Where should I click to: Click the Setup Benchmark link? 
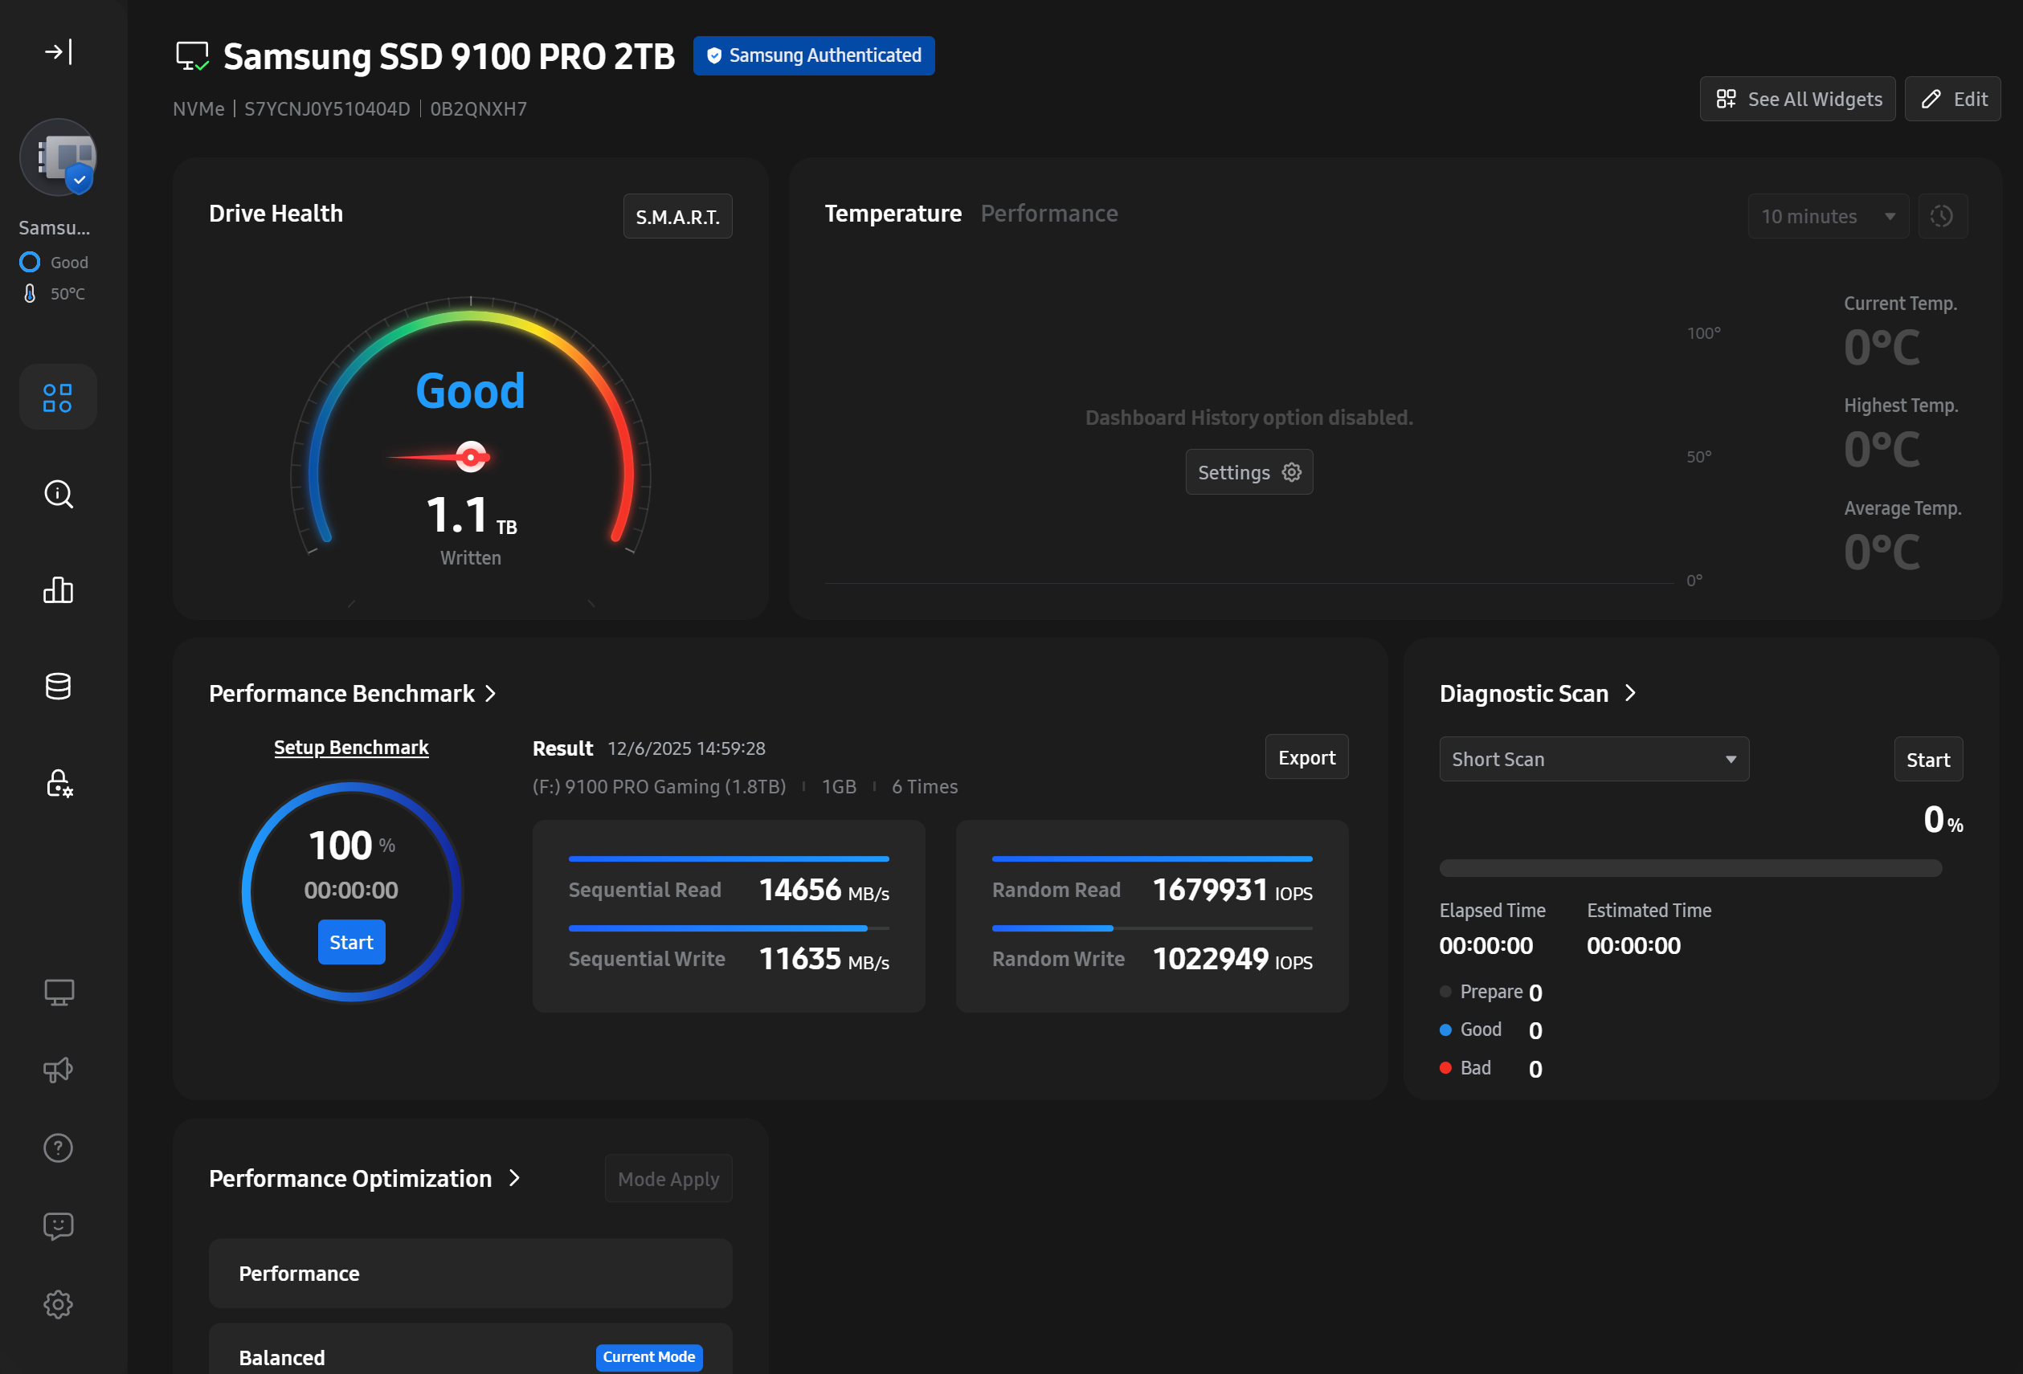pyautogui.click(x=351, y=748)
